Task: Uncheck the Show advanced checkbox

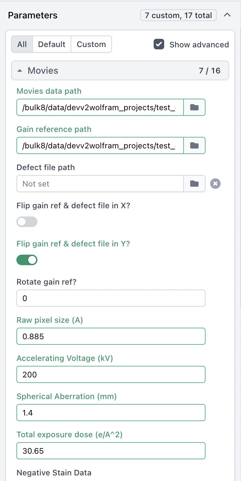Action: 159,44
